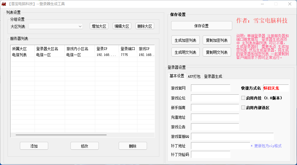Toggle the 启用内部选区 checkbox
Screen dimensions: 297x165
(x=243, y=108)
